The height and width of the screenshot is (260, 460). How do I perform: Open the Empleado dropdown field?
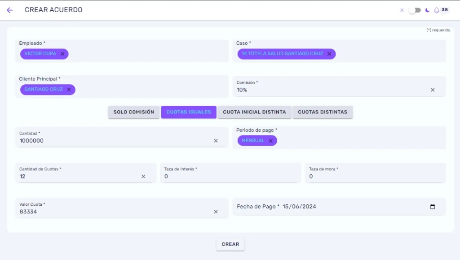[x=122, y=51]
